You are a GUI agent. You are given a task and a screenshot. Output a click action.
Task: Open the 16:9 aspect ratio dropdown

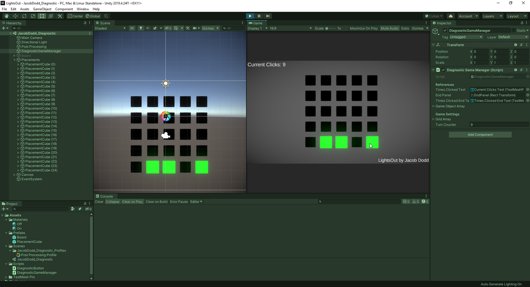(290, 28)
